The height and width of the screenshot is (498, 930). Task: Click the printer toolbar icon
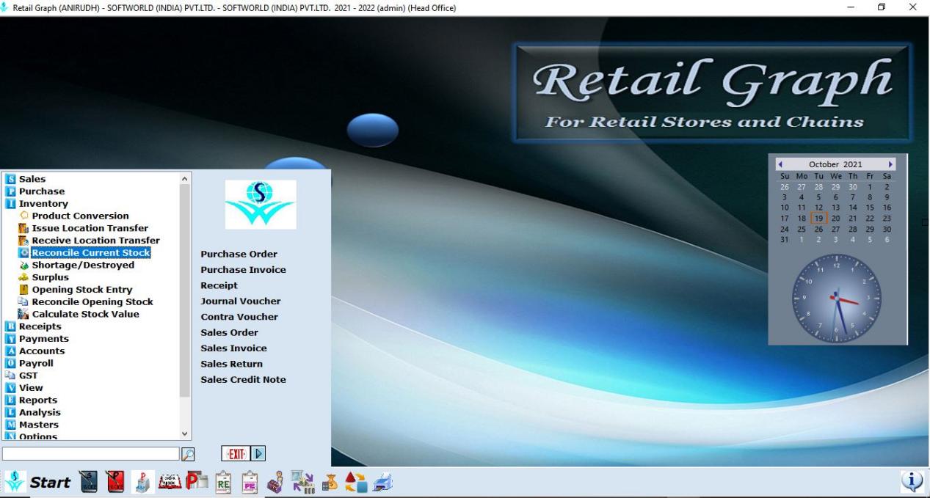click(382, 482)
